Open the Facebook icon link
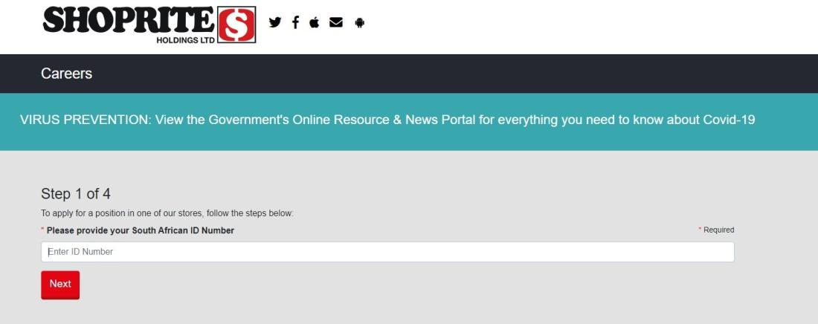Screen dimensions: 818x324 click(x=295, y=22)
